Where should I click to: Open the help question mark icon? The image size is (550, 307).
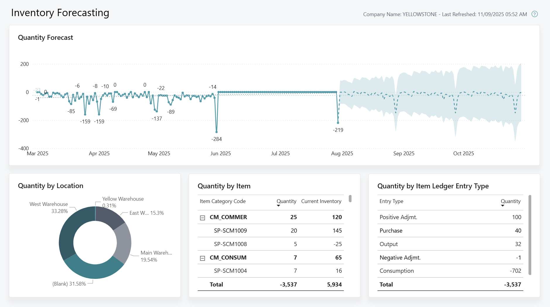[534, 14]
